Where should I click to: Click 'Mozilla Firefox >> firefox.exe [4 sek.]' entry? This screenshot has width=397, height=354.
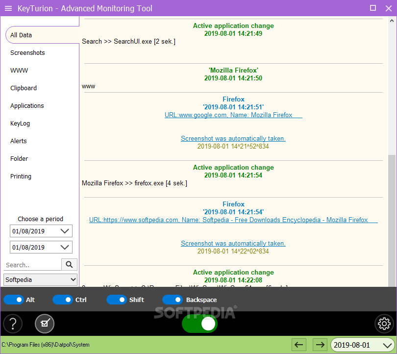click(x=134, y=183)
